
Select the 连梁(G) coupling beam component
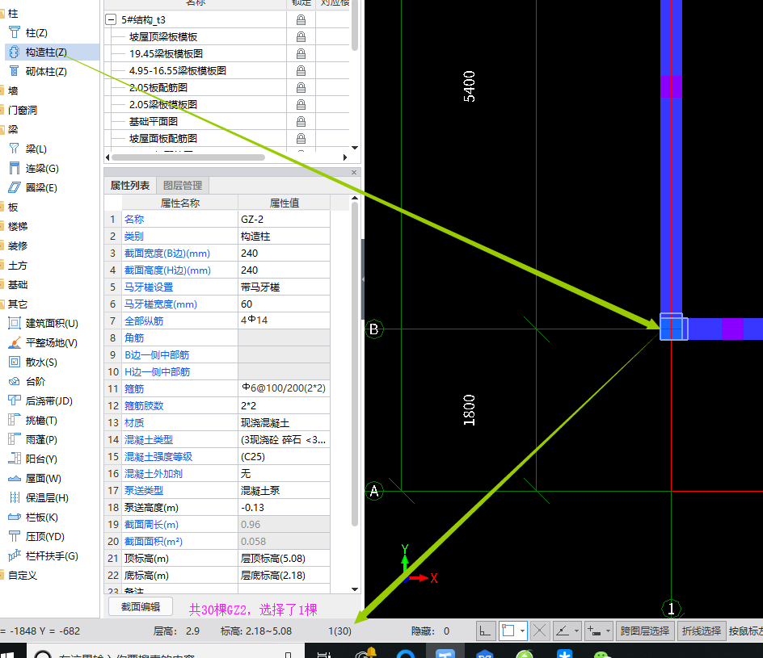(x=42, y=168)
